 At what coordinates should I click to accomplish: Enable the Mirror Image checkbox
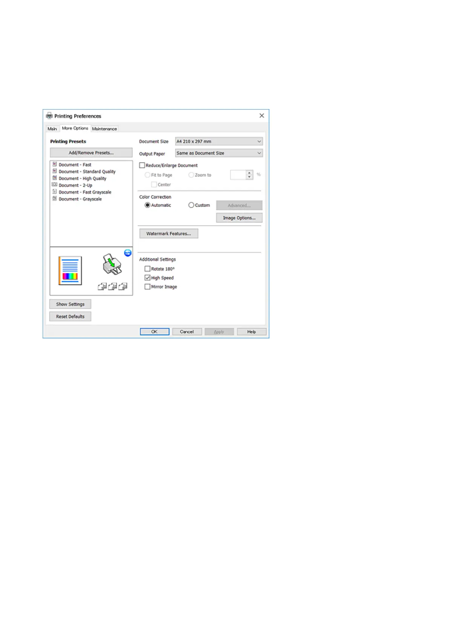(x=148, y=287)
